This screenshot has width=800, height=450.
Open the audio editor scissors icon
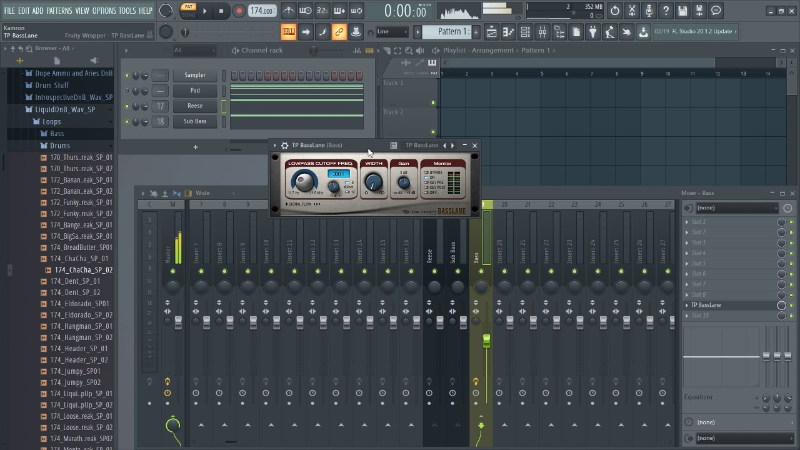click(632, 11)
